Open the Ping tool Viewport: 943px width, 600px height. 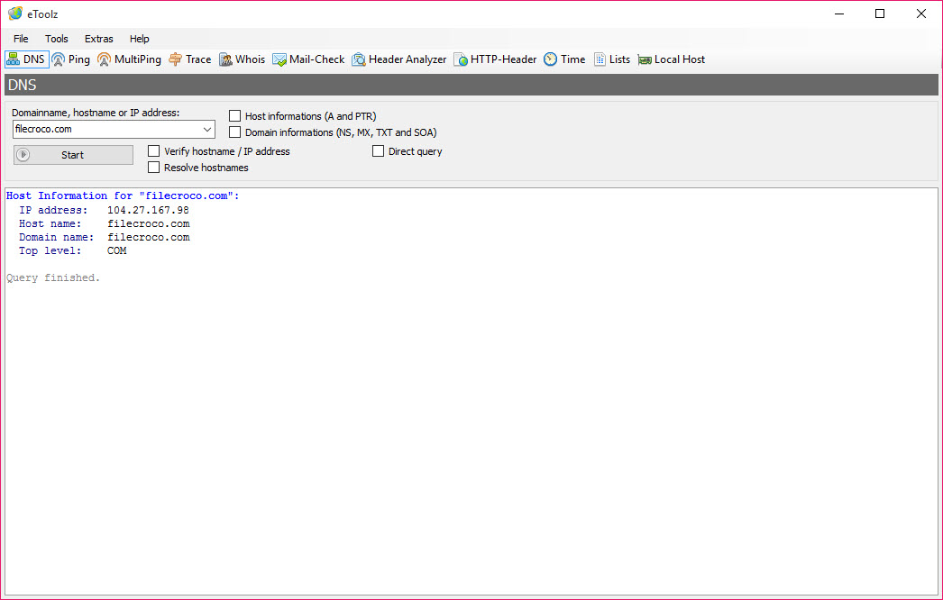coord(70,59)
